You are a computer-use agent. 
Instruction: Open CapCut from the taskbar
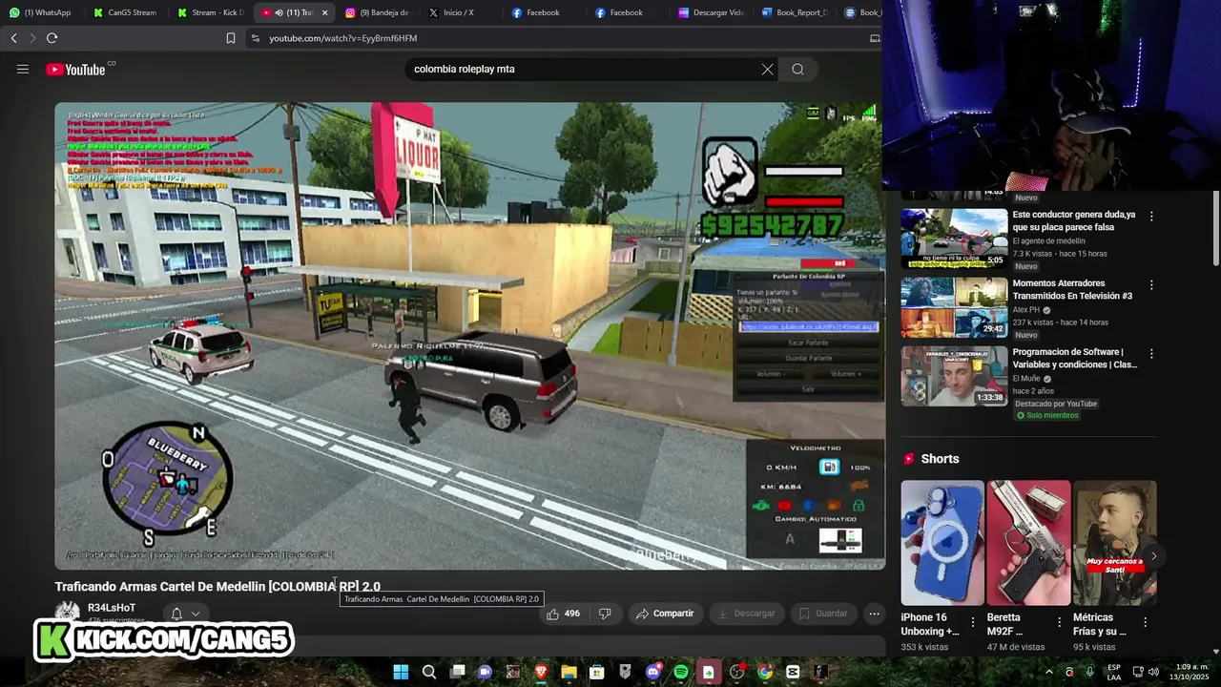[793, 672]
